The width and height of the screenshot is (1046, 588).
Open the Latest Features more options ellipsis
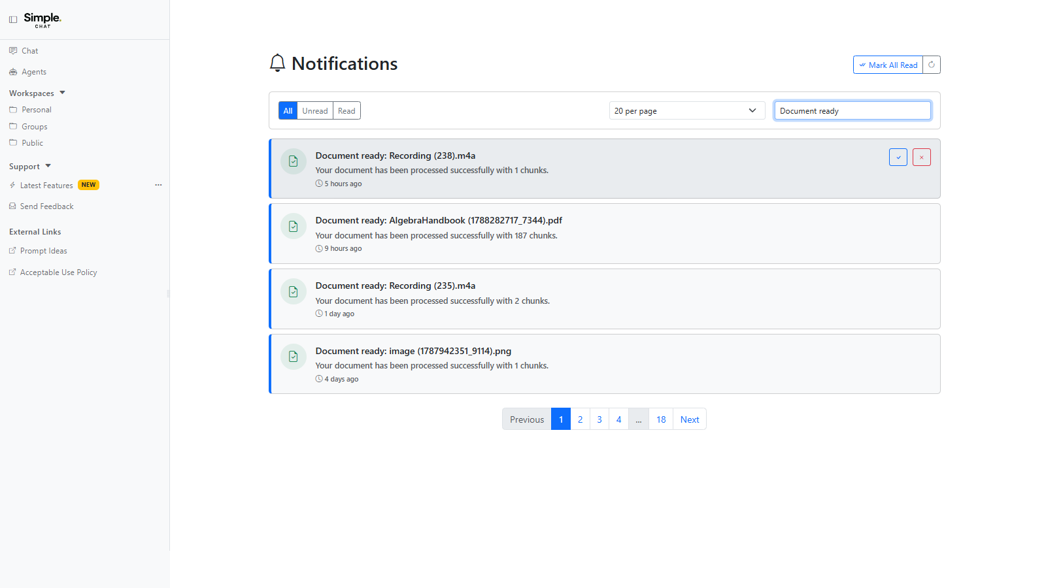[158, 185]
